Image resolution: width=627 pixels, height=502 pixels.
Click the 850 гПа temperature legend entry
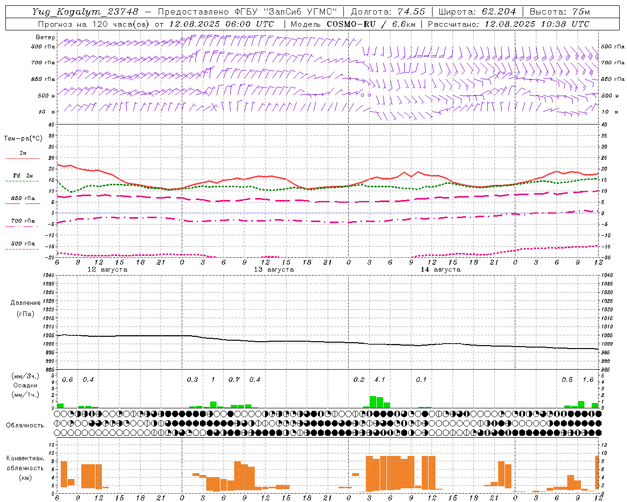(x=23, y=199)
